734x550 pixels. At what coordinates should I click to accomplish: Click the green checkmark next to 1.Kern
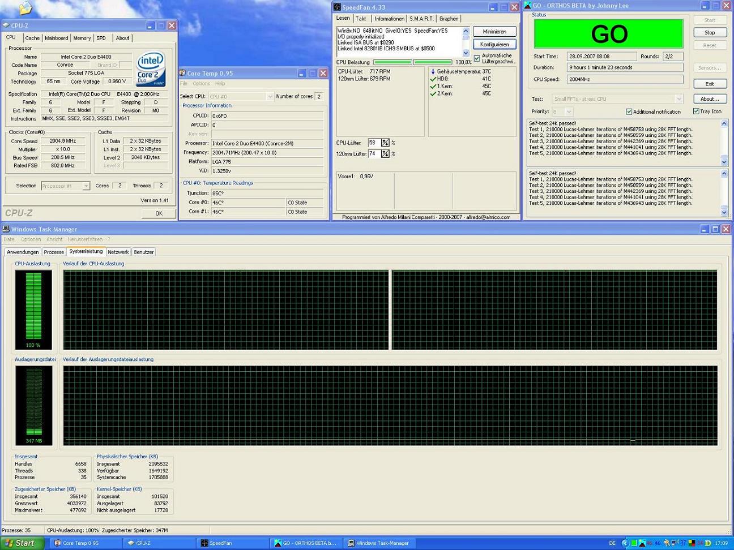(433, 87)
